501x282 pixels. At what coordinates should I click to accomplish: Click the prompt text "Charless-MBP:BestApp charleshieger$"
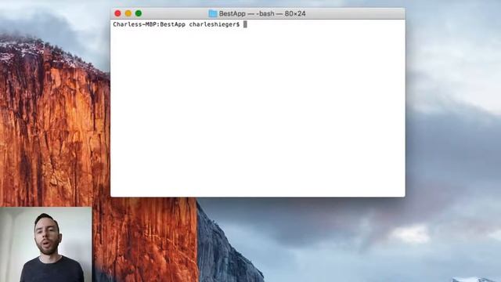pyautogui.click(x=176, y=24)
